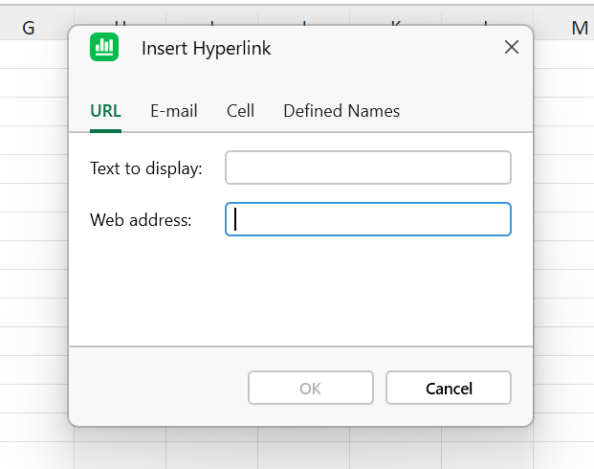This screenshot has width=594, height=469.
Task: Focus the Text to display field
Action: click(368, 167)
